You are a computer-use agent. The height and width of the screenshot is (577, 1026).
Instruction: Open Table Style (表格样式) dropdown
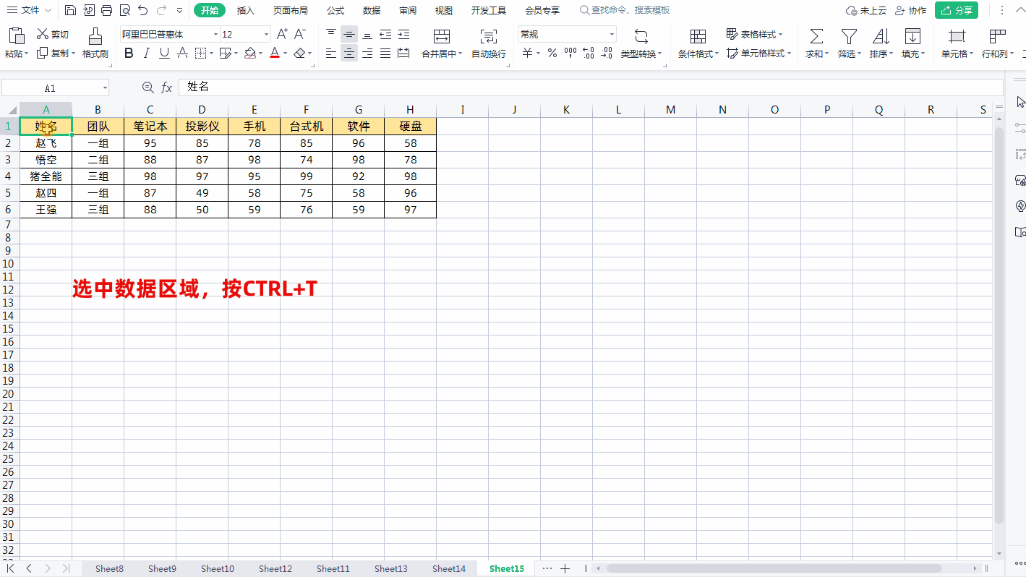coord(755,34)
